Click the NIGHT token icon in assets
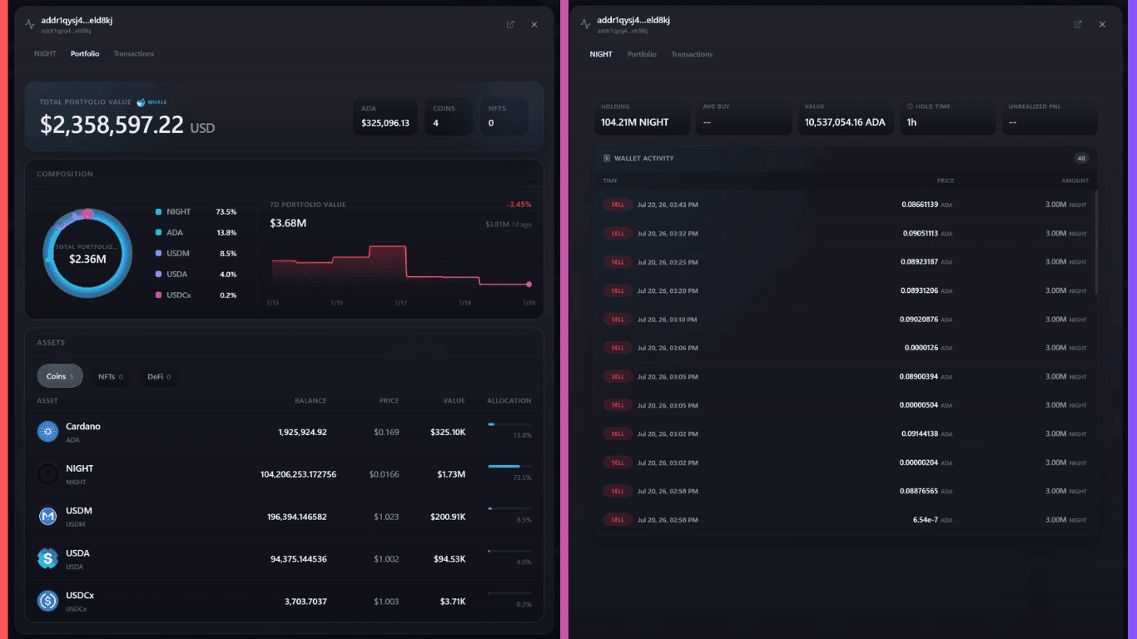1137x639 pixels. (47, 474)
